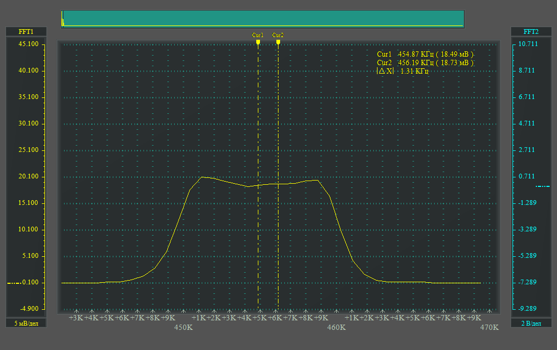
Task: Open the 2 В/дел scale setting
Action: pos(531,324)
